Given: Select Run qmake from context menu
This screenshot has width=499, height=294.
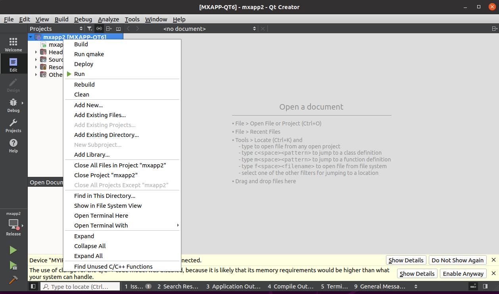Looking at the screenshot, I should [x=89, y=54].
